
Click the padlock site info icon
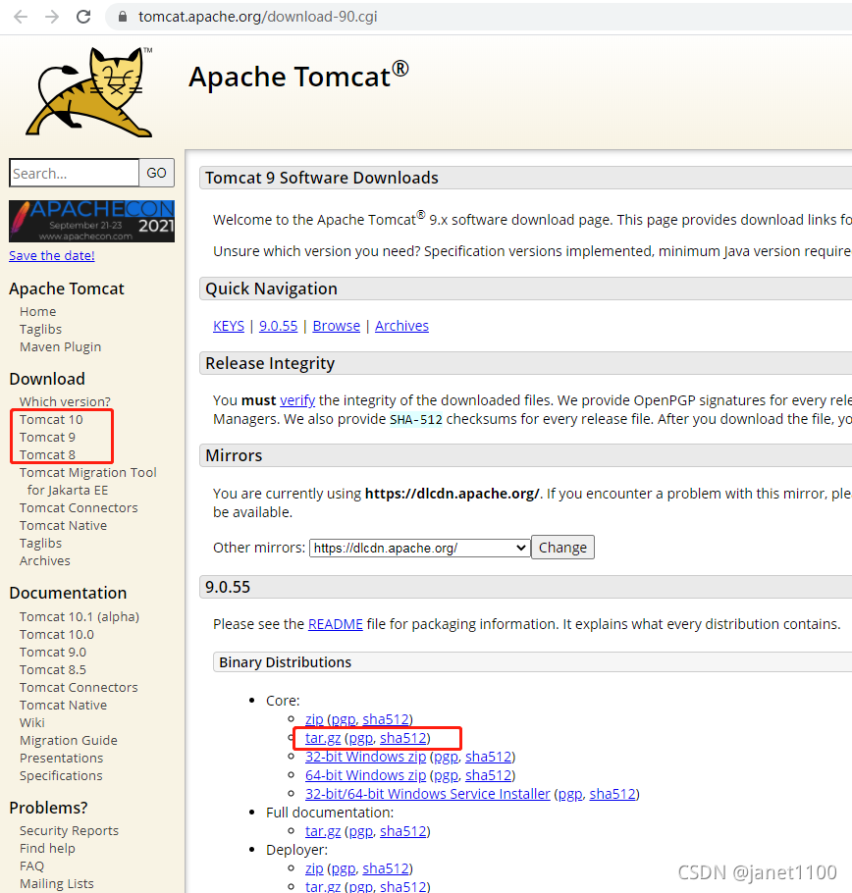click(x=123, y=17)
